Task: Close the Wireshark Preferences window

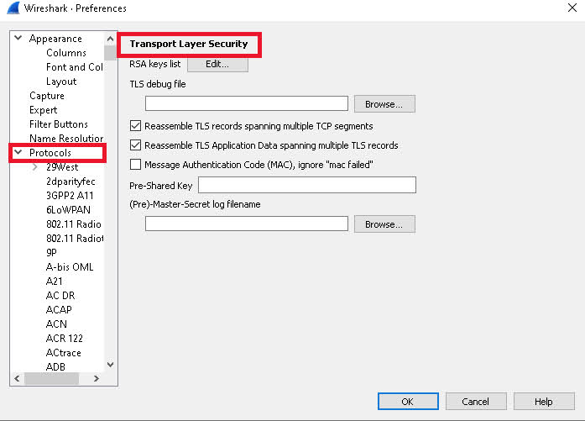Action: (x=572, y=8)
